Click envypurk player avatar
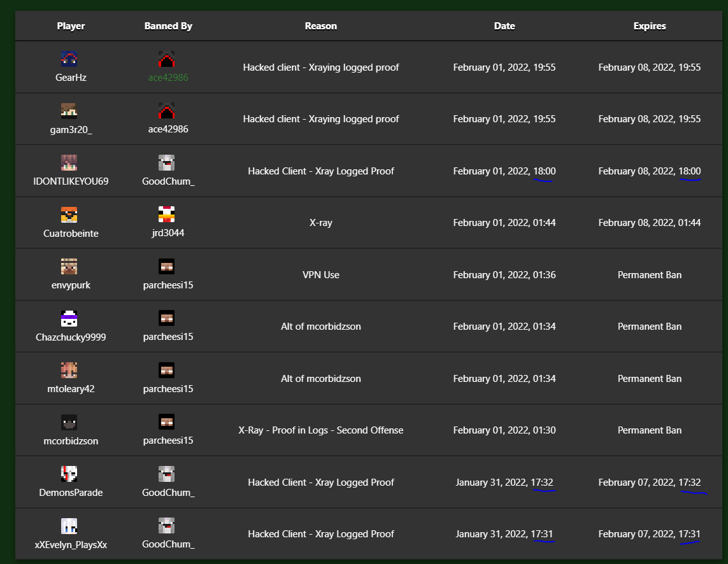Viewport: 728px width, 564px height. click(x=69, y=267)
